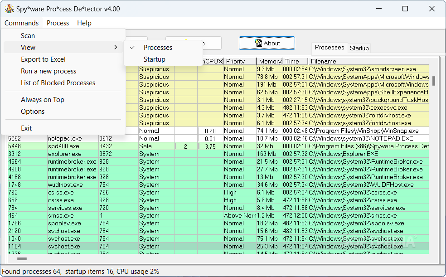Choose Scan from the Commands menu
This screenshot has height=277, width=446.
click(63, 36)
